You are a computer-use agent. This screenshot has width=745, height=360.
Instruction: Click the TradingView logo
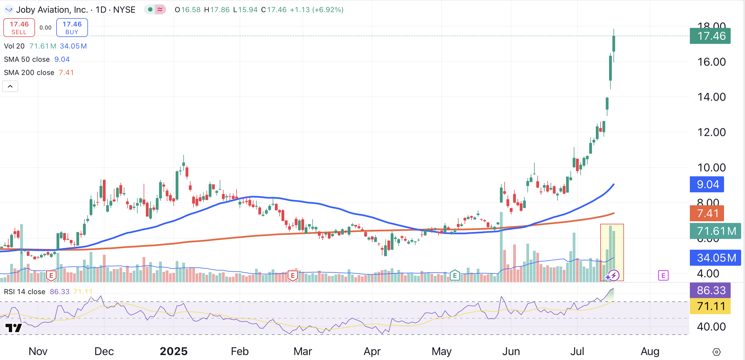click(x=14, y=328)
